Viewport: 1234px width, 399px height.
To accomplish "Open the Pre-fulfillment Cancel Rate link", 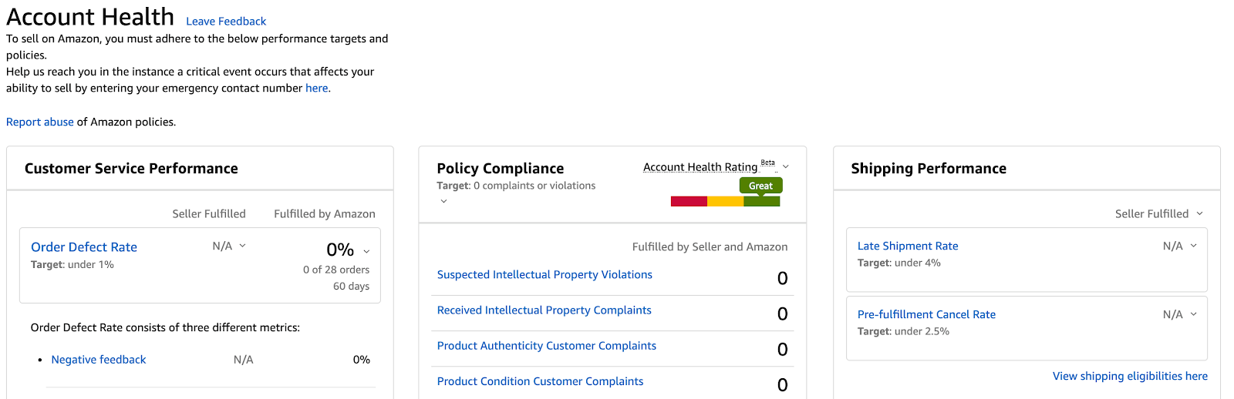I will click(926, 315).
